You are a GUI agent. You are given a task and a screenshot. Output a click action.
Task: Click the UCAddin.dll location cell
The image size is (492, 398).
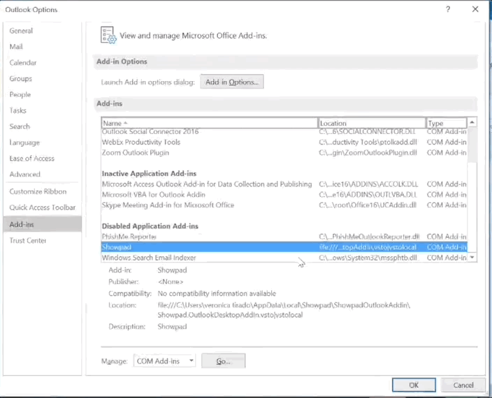click(368, 205)
